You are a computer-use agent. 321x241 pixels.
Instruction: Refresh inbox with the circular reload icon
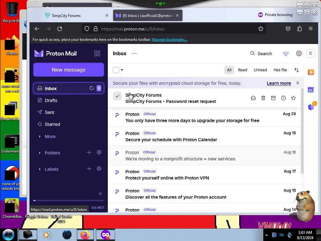coord(91,88)
